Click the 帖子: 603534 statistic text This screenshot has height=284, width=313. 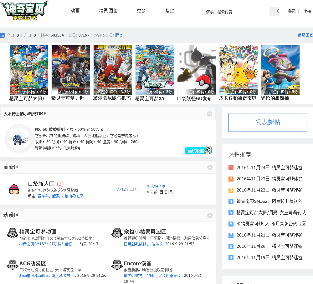(52, 35)
